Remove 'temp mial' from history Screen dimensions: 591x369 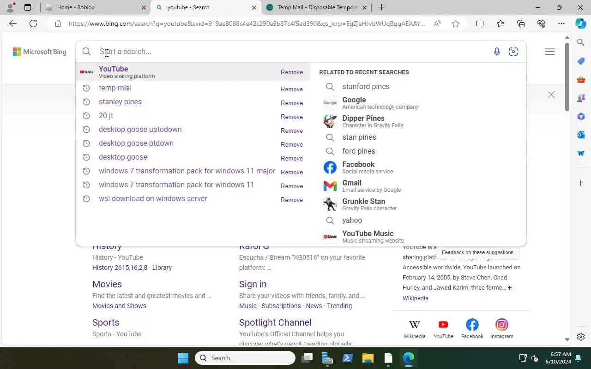[x=292, y=89]
